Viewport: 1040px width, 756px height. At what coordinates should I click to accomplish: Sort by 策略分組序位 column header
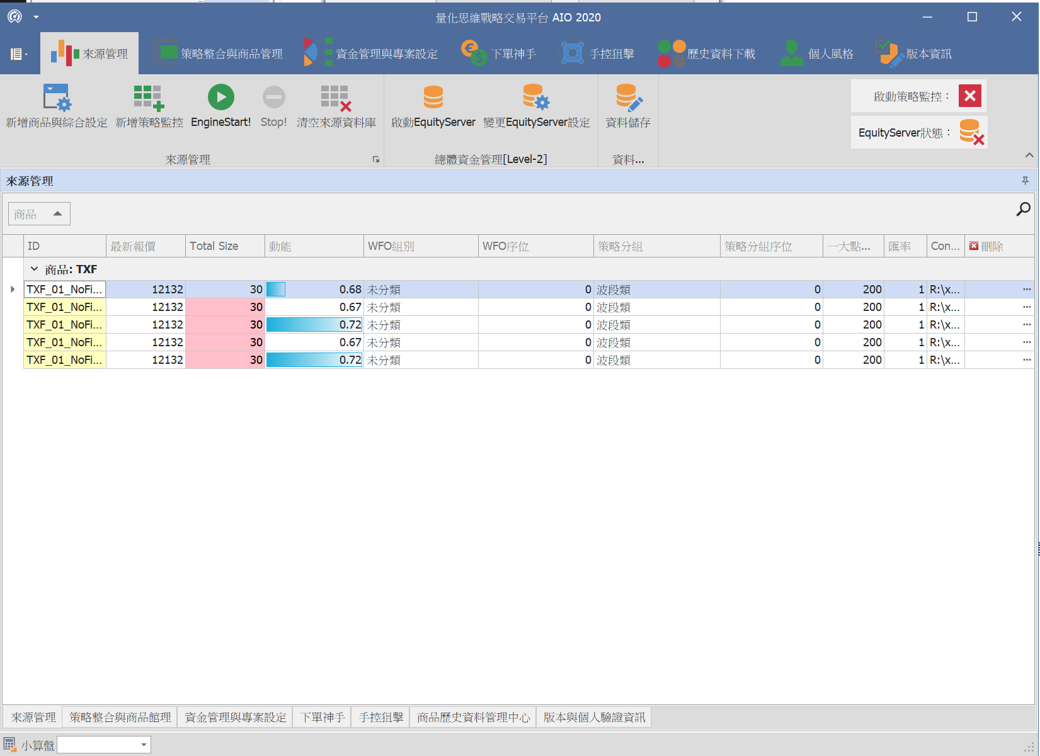click(772, 246)
